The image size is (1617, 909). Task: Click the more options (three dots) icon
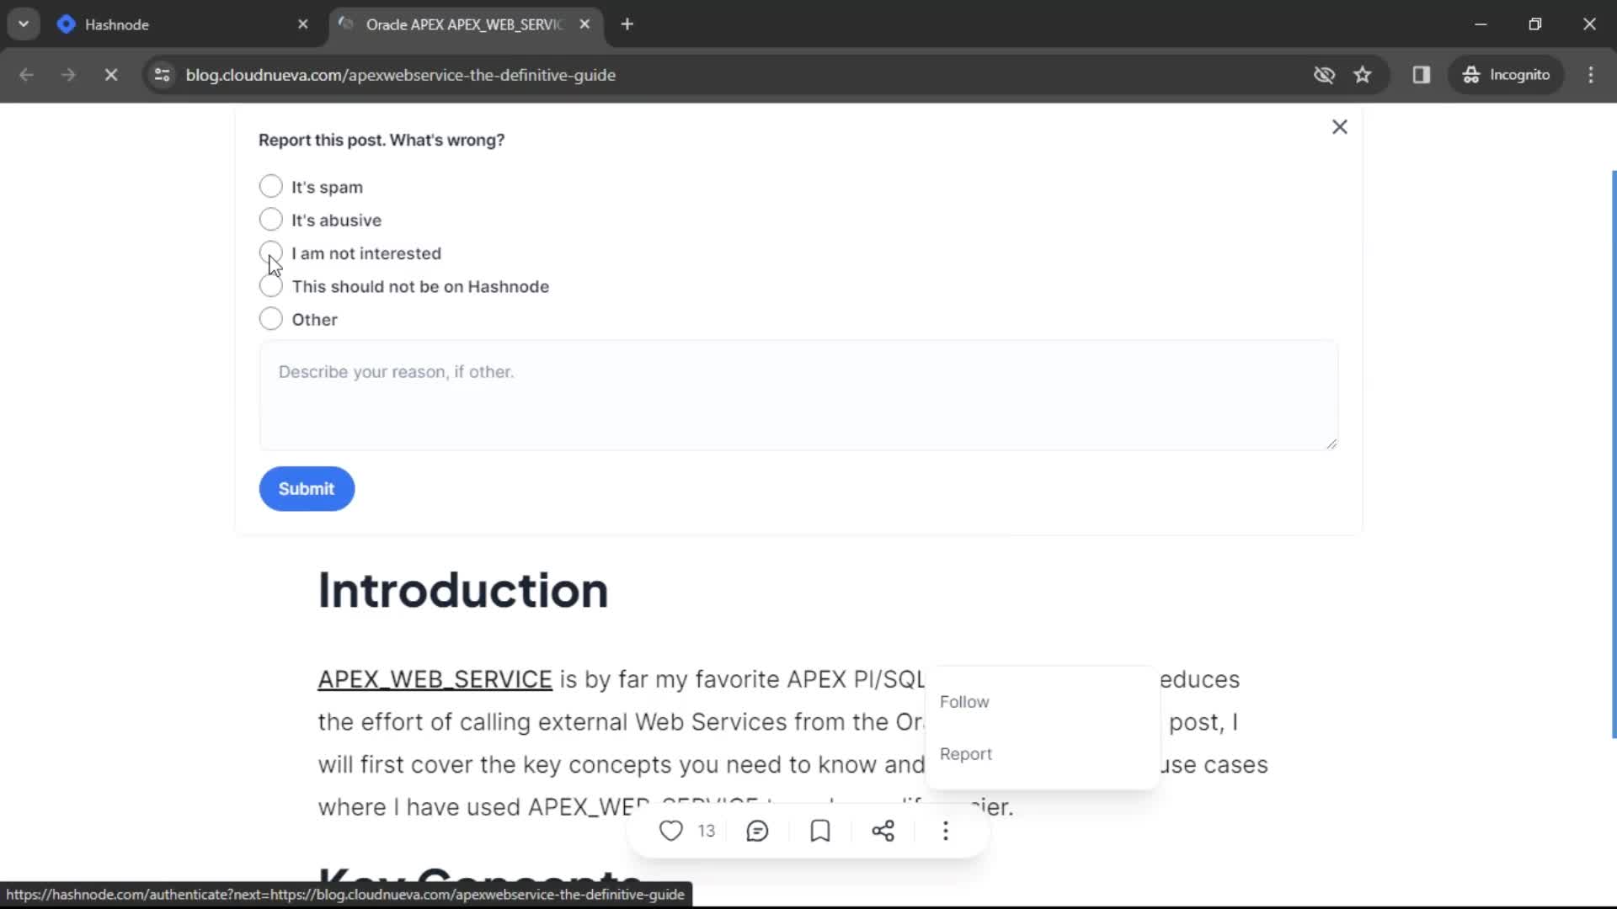point(947,830)
